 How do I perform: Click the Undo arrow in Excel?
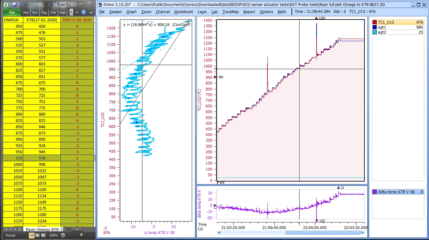click(21, 5)
